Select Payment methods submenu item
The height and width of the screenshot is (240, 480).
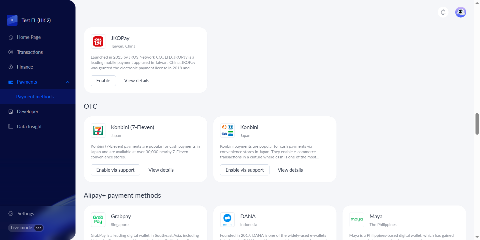tap(35, 97)
